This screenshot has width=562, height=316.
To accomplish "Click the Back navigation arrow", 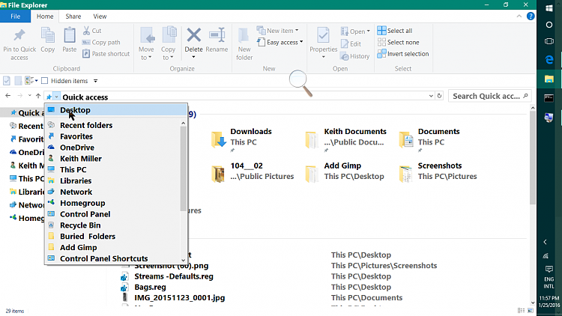I will (x=8, y=96).
